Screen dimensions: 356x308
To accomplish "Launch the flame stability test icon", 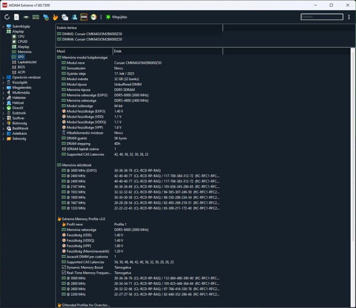I will 55,17.
